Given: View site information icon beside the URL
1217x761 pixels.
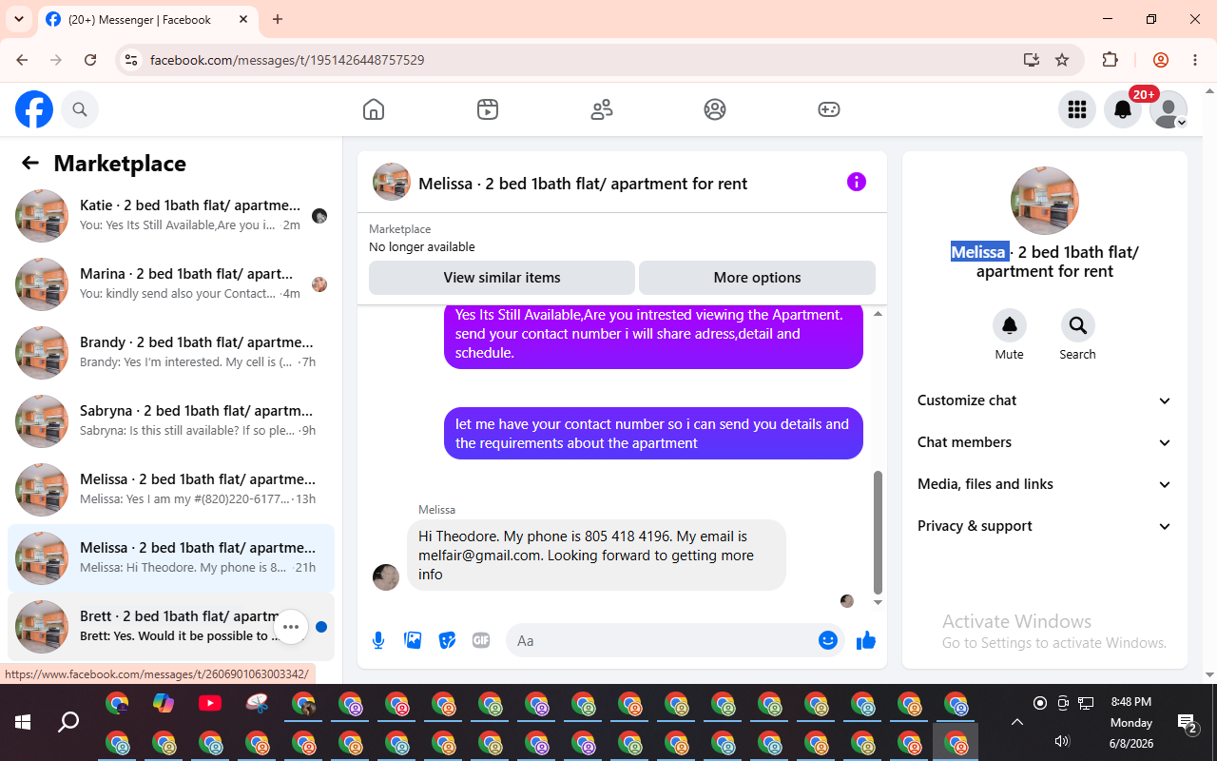Looking at the screenshot, I should pyautogui.click(x=131, y=60).
